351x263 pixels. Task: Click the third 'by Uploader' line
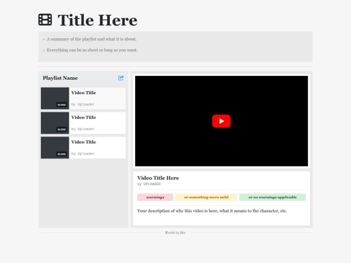83,153
